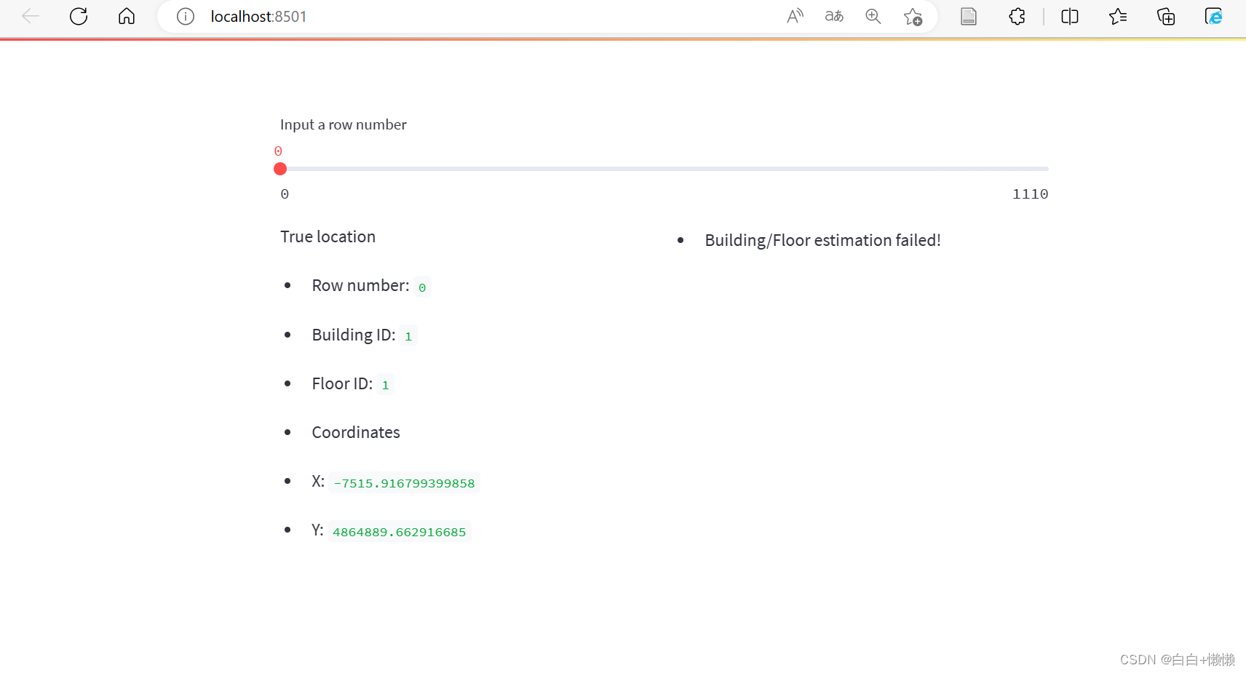Viewport: 1246px width, 673px height.
Task: Open the Read aloud icon
Action: pos(795,16)
